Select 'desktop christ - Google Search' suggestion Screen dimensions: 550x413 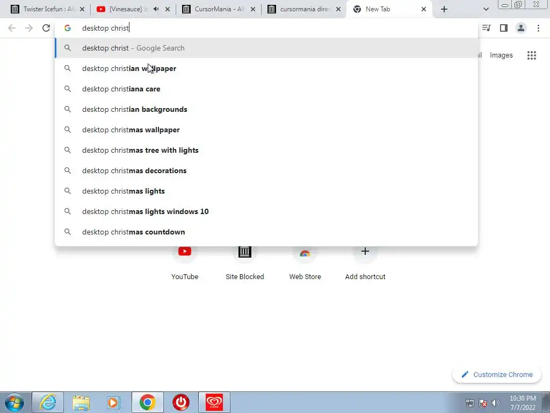(x=266, y=48)
